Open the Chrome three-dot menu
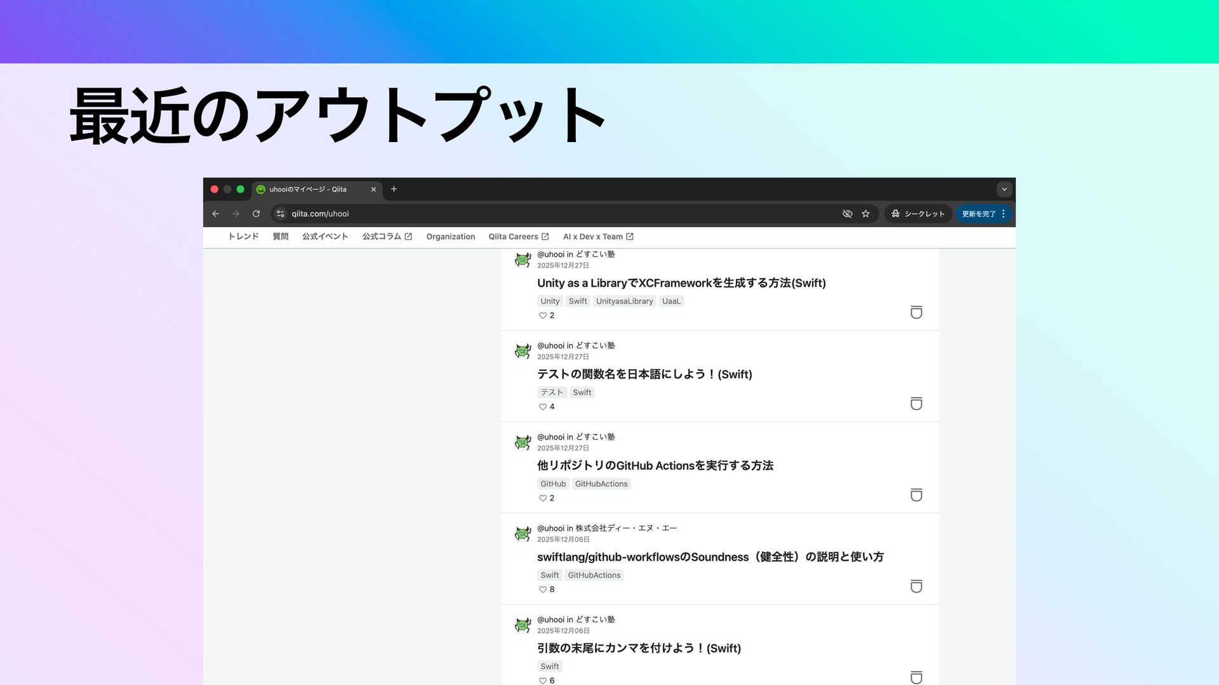Screen dimensions: 1219x685 [1003, 214]
